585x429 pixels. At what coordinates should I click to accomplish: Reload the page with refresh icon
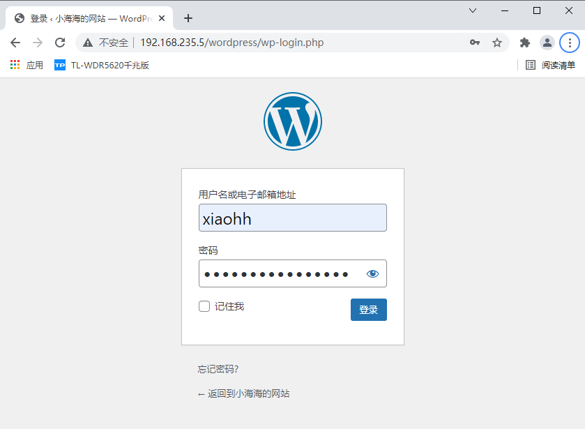[60, 43]
